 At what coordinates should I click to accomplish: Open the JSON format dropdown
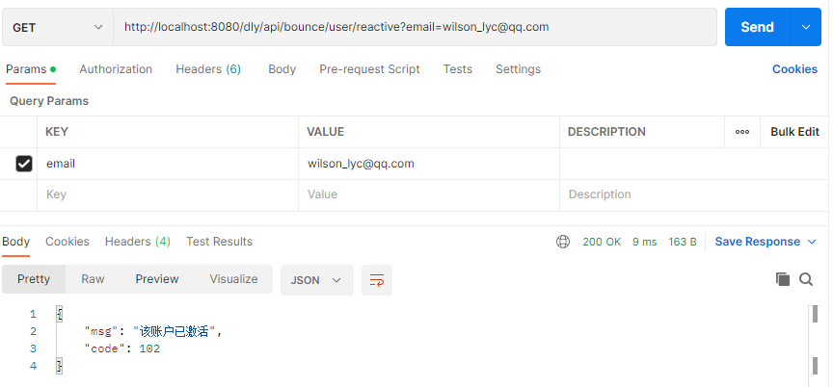click(x=316, y=280)
